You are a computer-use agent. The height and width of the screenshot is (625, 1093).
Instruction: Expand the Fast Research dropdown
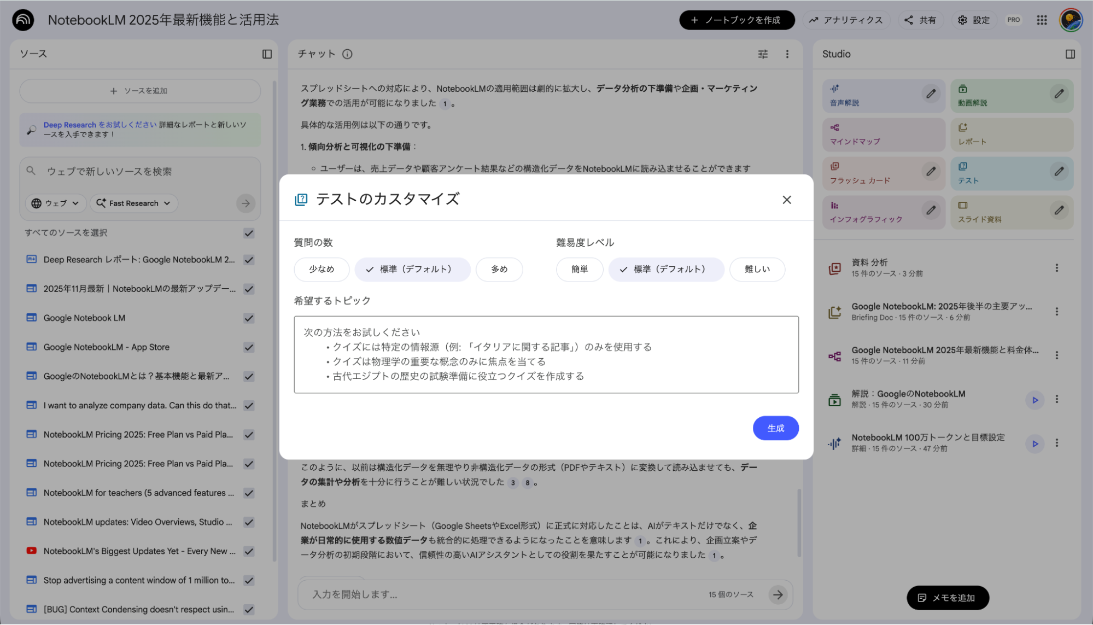[x=133, y=203]
